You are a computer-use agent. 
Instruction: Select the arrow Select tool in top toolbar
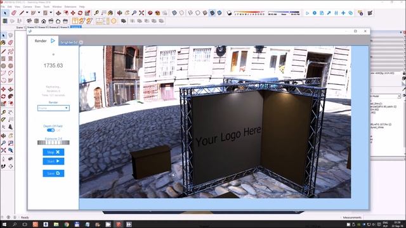click(5, 13)
